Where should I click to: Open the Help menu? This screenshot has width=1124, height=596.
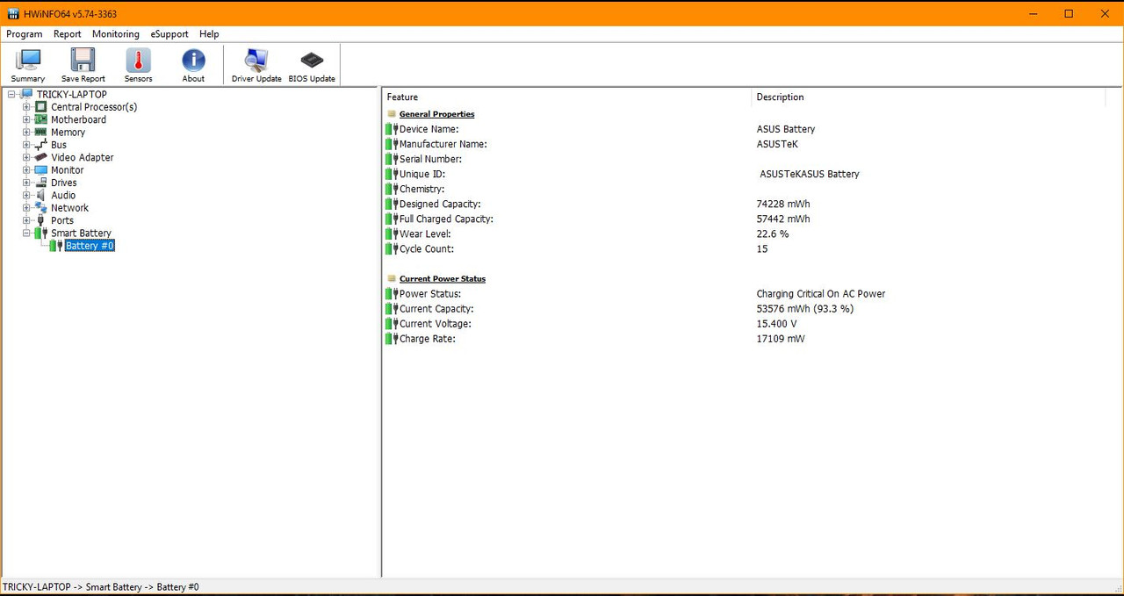[x=209, y=34]
